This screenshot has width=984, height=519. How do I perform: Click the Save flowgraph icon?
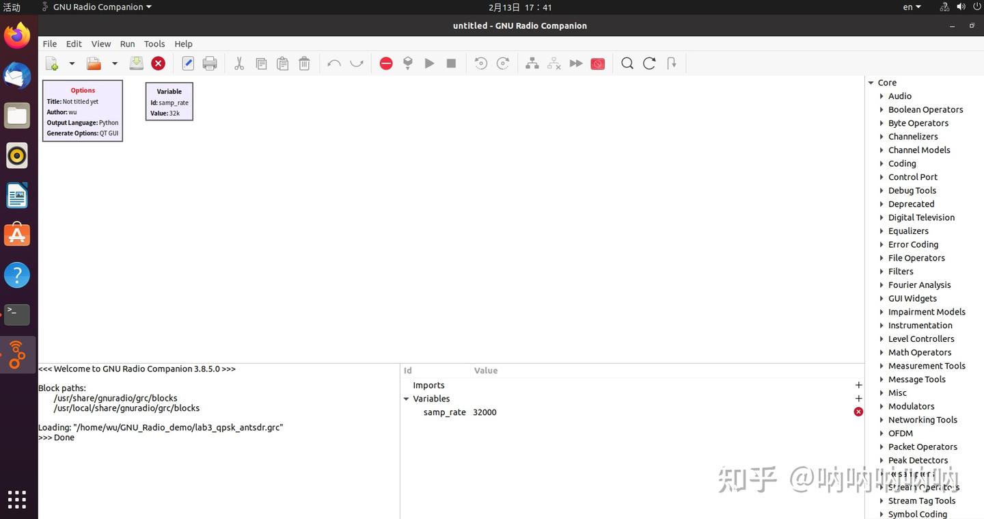[x=135, y=63]
